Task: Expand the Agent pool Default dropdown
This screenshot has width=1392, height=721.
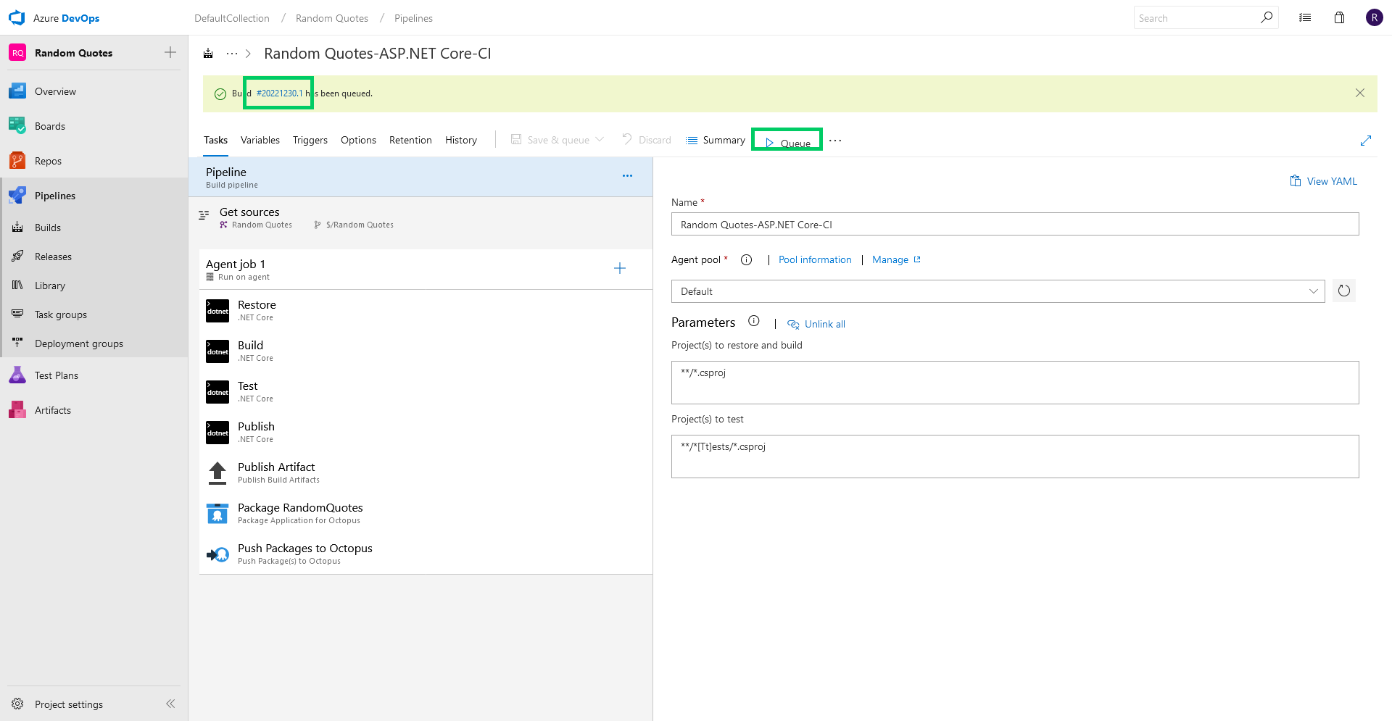Action: tap(998, 291)
